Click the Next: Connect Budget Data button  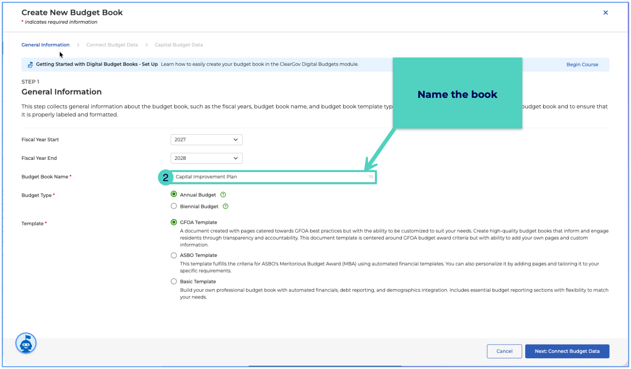pyautogui.click(x=567, y=351)
